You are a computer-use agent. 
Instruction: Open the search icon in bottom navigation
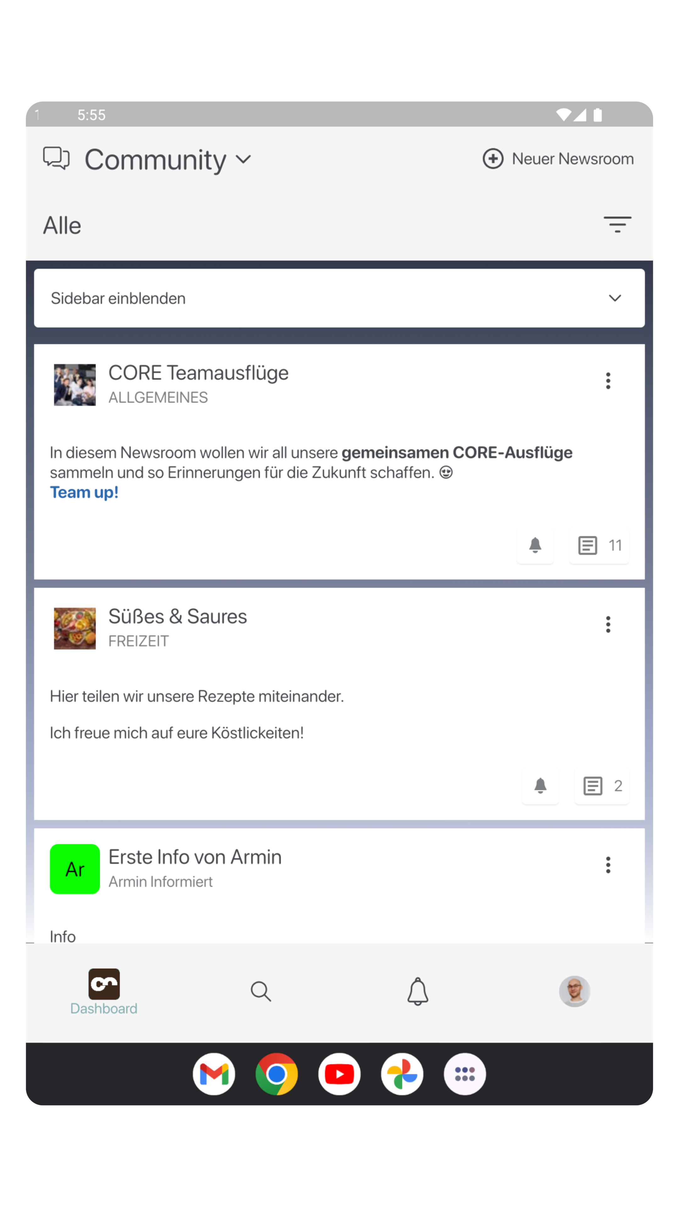tap(261, 991)
